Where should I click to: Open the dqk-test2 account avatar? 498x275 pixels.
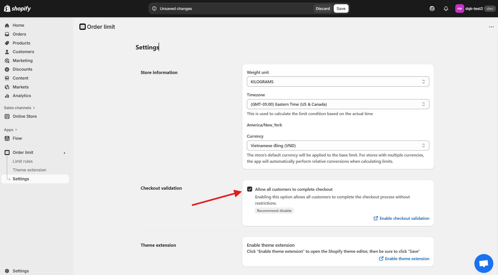point(459,9)
